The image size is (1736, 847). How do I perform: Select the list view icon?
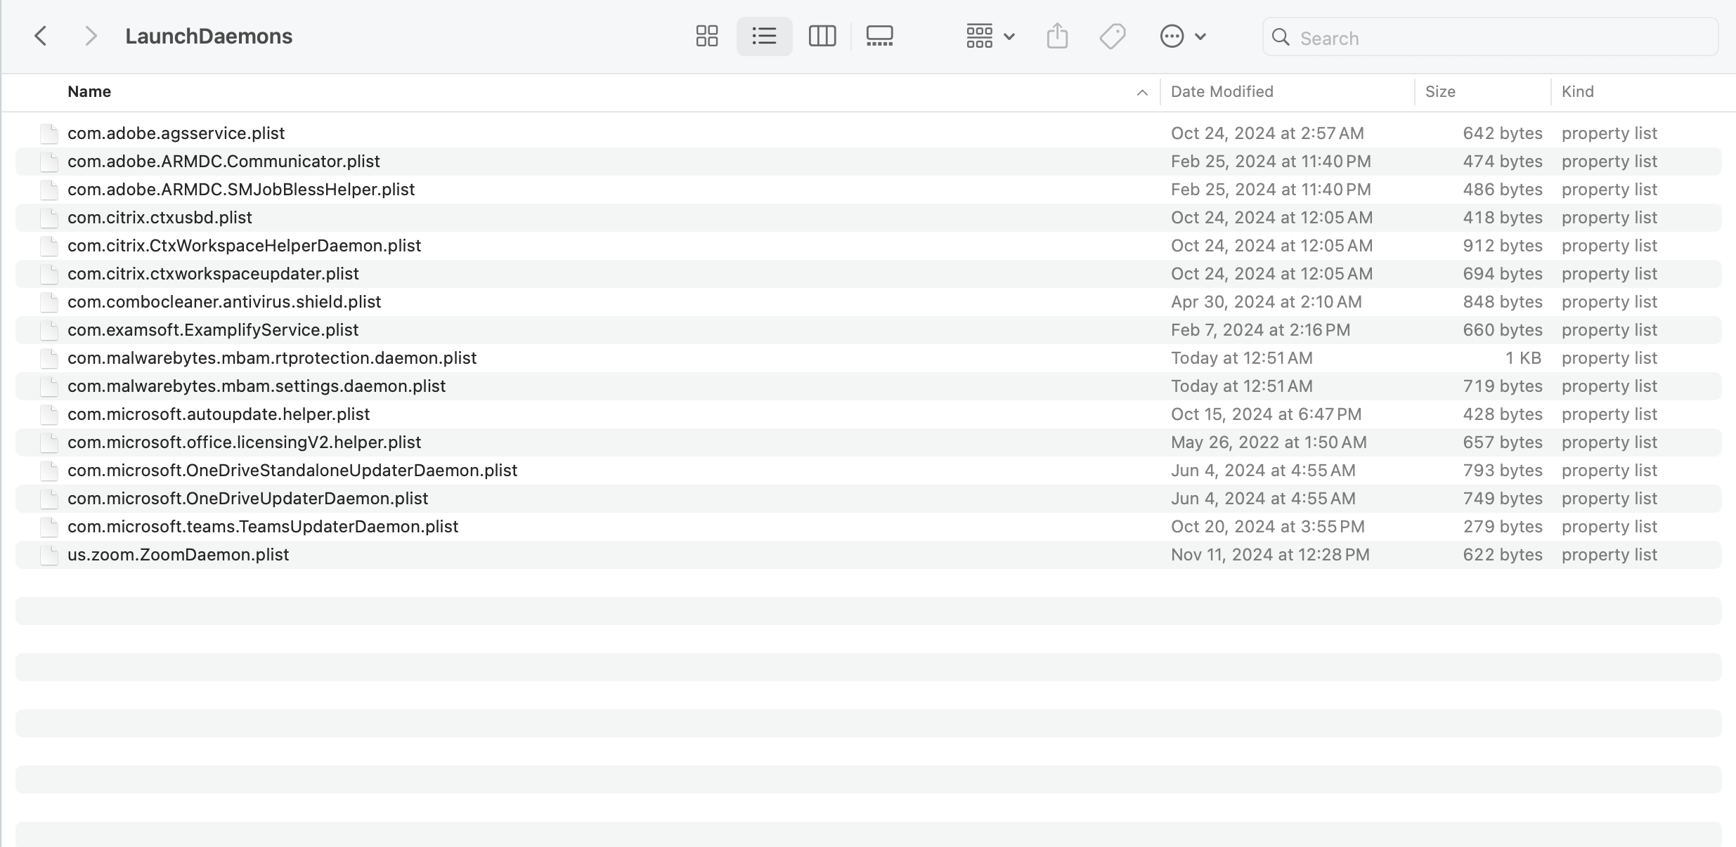[764, 36]
